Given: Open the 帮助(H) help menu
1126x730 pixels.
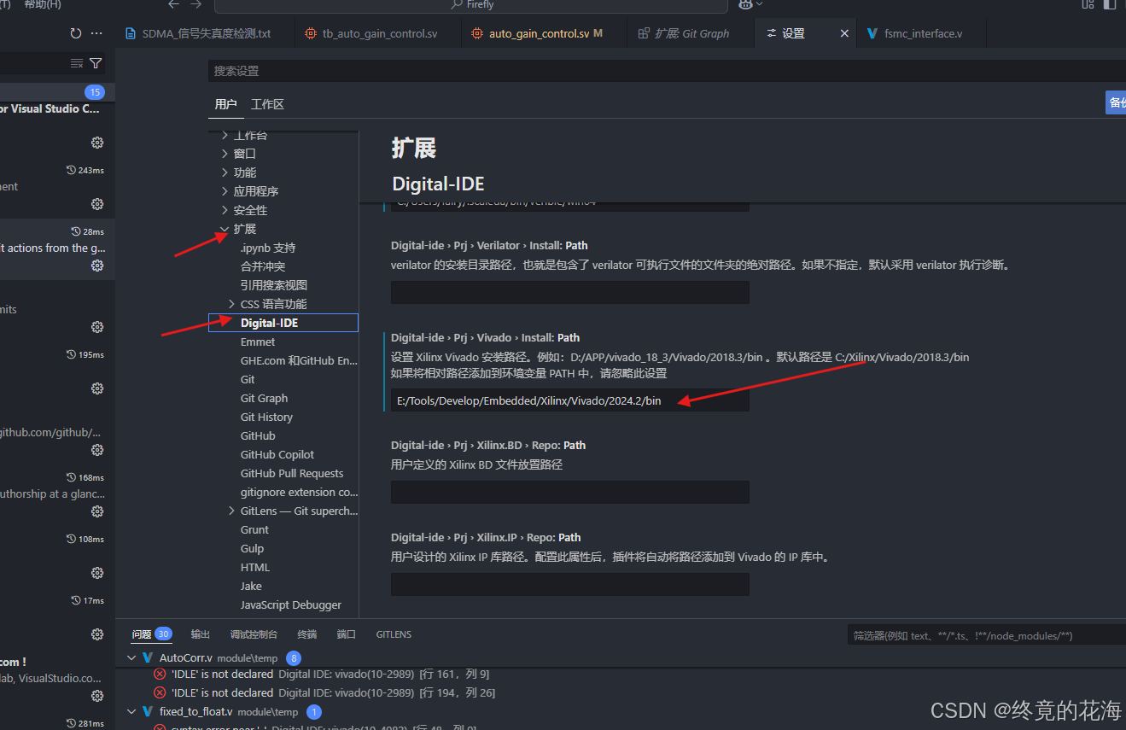Looking at the screenshot, I should coord(43,4).
